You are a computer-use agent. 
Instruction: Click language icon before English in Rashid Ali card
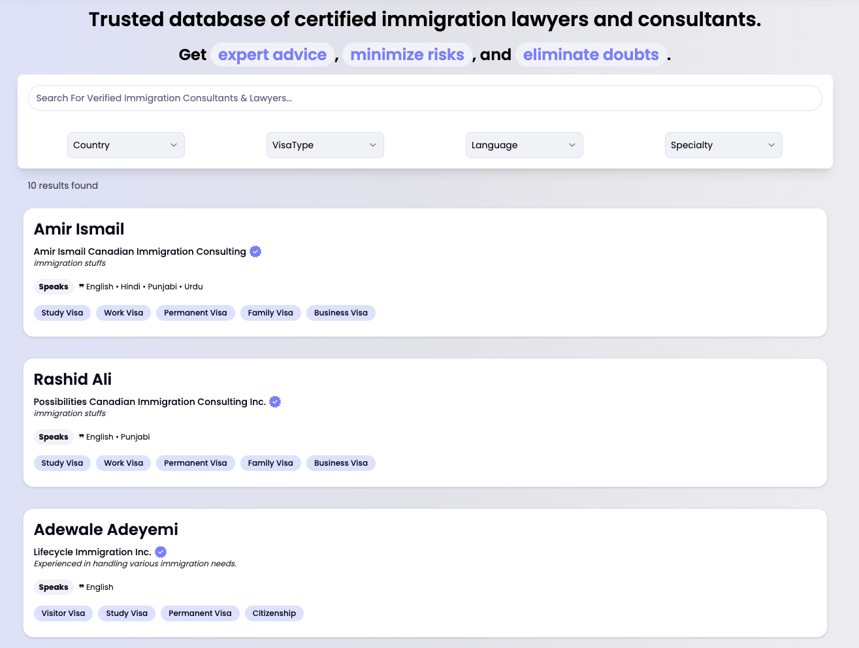coord(82,436)
